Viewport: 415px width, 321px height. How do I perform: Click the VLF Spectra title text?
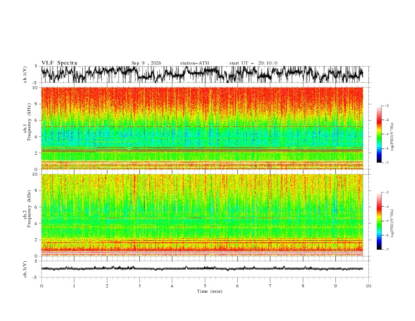[59, 63]
